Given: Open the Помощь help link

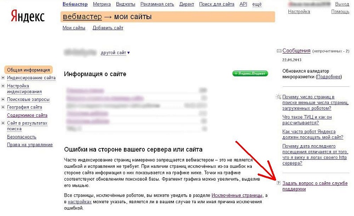Looking at the screenshot, I should click(340, 12).
